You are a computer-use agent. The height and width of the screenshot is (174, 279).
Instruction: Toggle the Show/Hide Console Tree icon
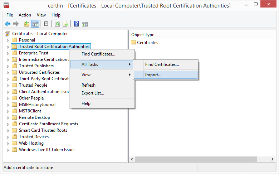tap(35, 24)
